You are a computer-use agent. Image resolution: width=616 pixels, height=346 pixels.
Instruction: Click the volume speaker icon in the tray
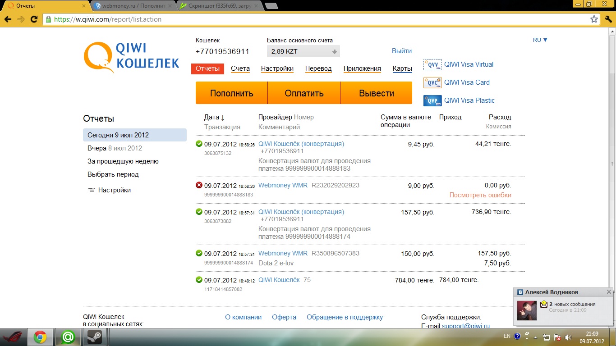pos(568,337)
